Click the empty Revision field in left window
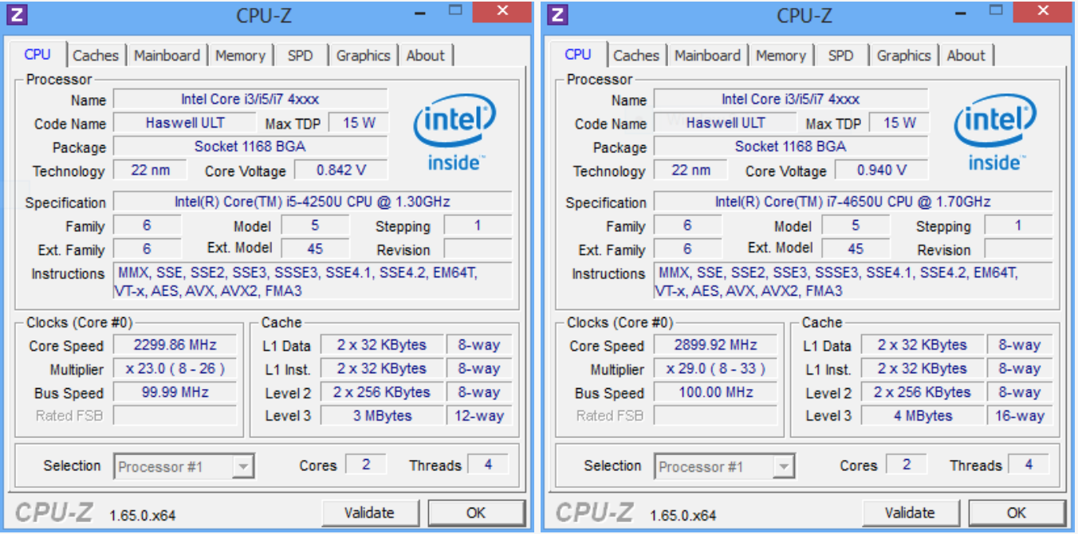Screen dimensions: 1078x534 point(478,249)
